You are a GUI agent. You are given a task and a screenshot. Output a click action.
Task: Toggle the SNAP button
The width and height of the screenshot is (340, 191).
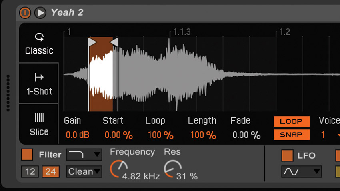292,135
